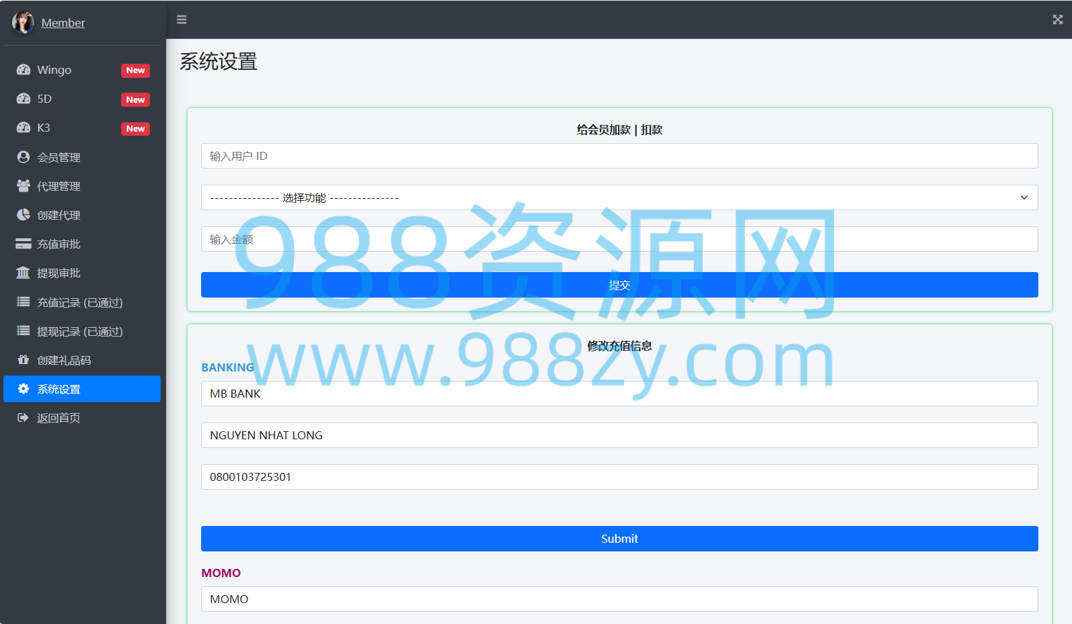Open the Member profile link
This screenshot has width=1072, height=624.
63,23
